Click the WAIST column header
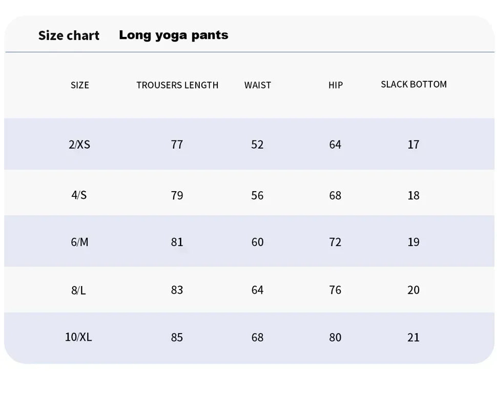 point(258,85)
